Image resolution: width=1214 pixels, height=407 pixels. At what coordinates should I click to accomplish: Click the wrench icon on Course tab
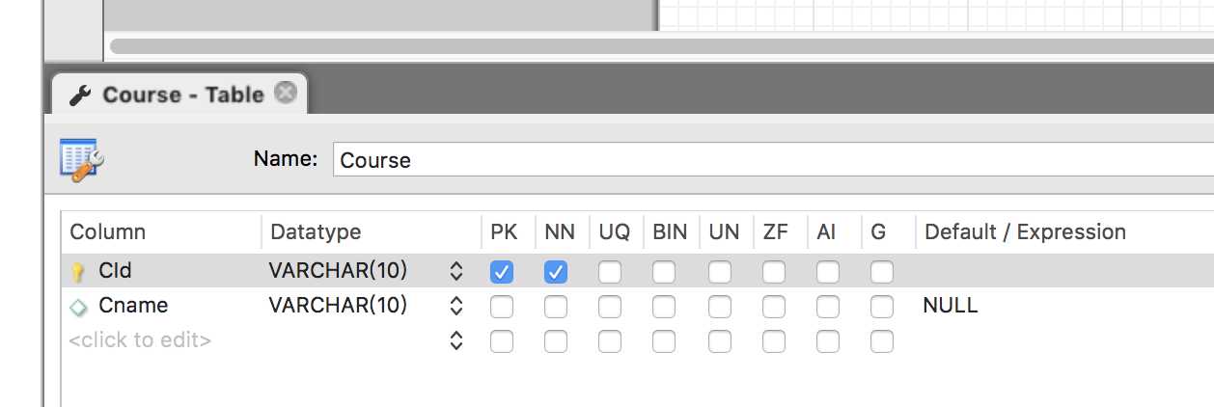click(81, 95)
